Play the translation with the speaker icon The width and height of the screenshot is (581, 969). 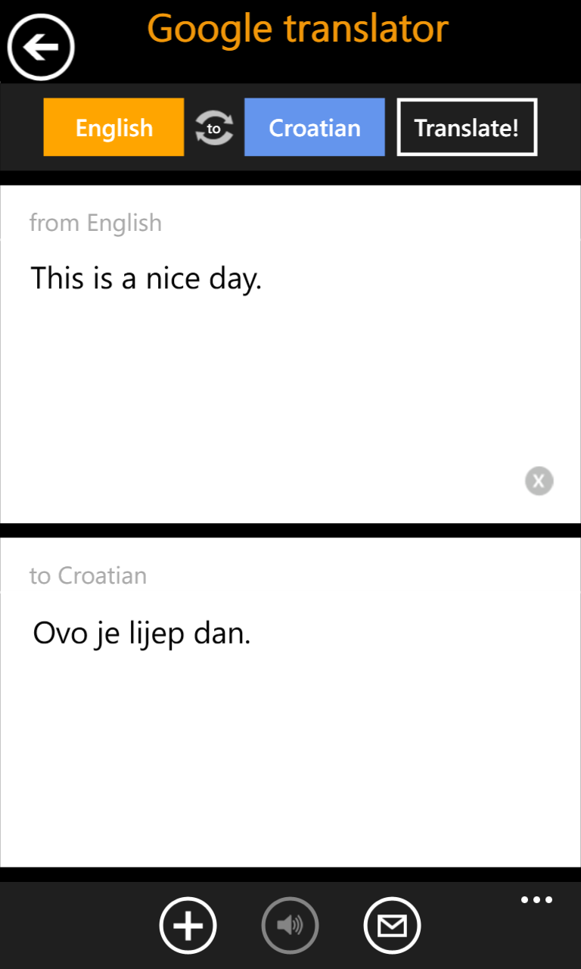click(x=290, y=925)
